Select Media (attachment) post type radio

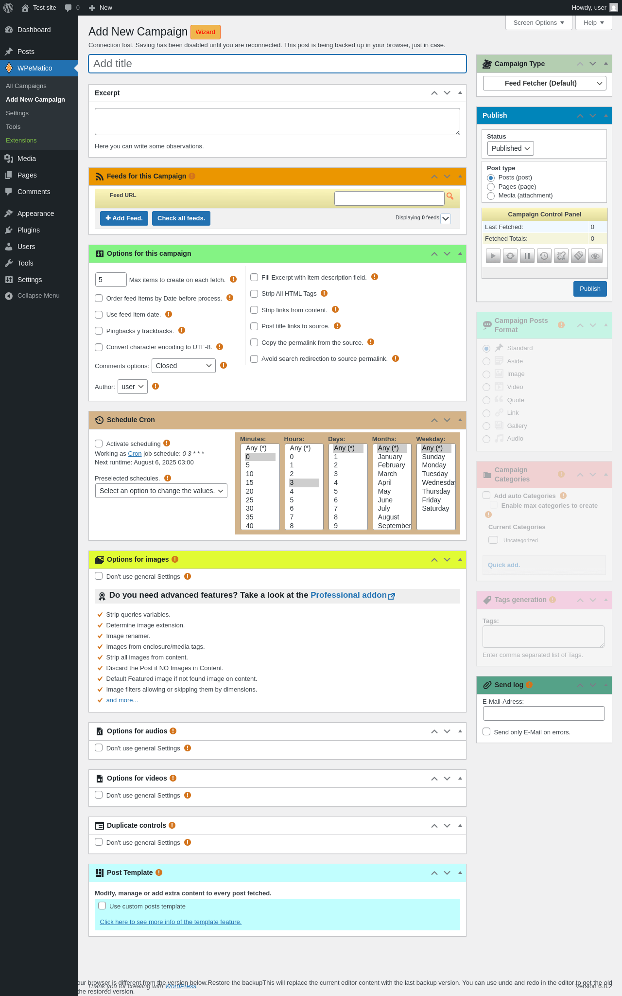491,196
